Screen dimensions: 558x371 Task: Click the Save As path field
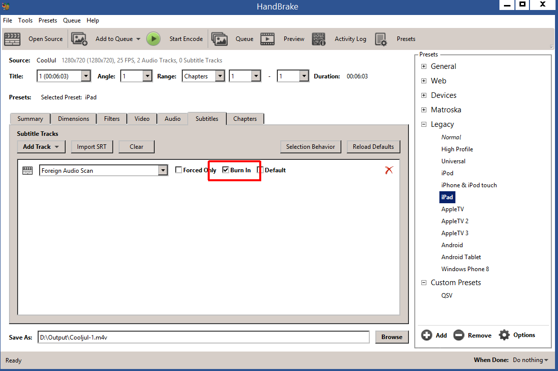pyautogui.click(x=204, y=337)
